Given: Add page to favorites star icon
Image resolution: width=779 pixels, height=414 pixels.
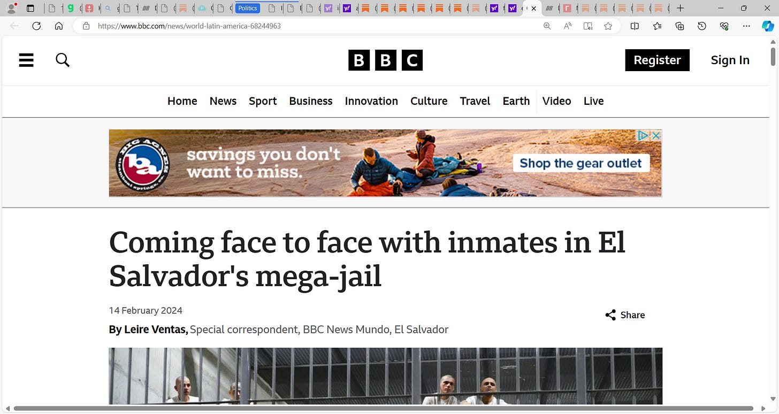Looking at the screenshot, I should point(608,26).
